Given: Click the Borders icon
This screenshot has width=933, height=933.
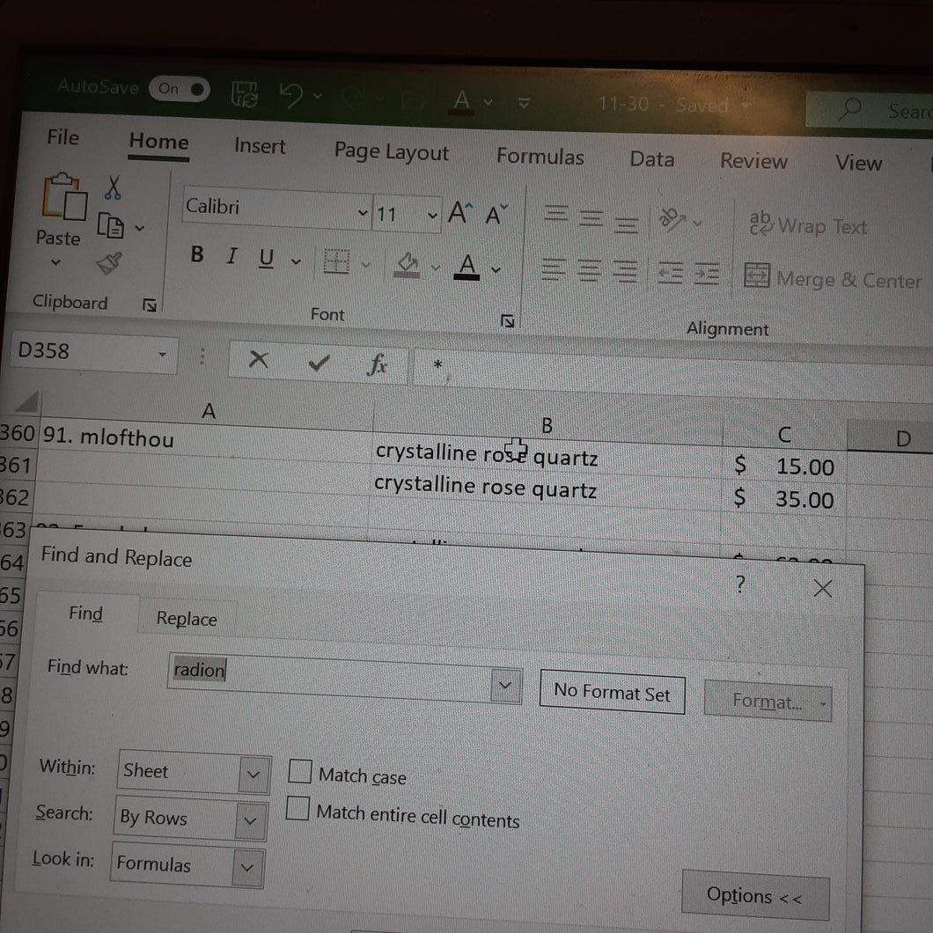Looking at the screenshot, I should point(336,261).
